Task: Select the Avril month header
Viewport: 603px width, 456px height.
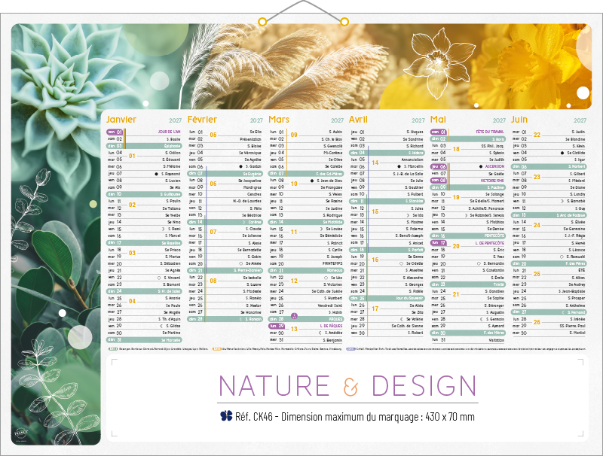Action: point(363,120)
